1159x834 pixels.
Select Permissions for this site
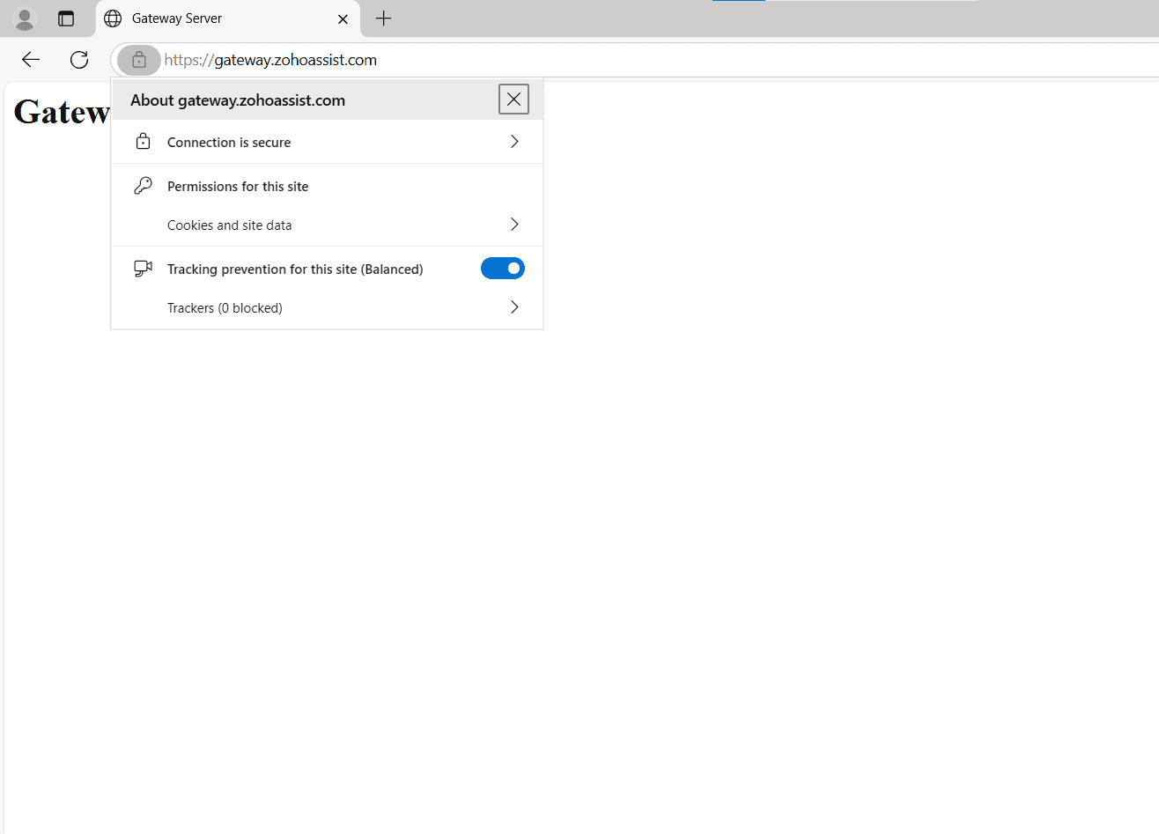238,186
